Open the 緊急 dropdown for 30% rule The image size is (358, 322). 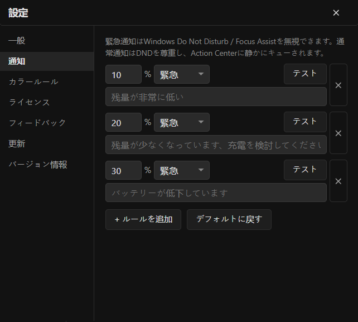182,170
